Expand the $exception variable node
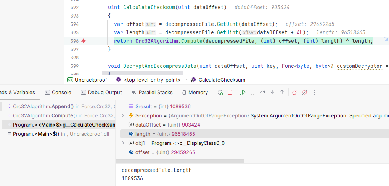Viewport: 389px width, 186px height. [123, 115]
